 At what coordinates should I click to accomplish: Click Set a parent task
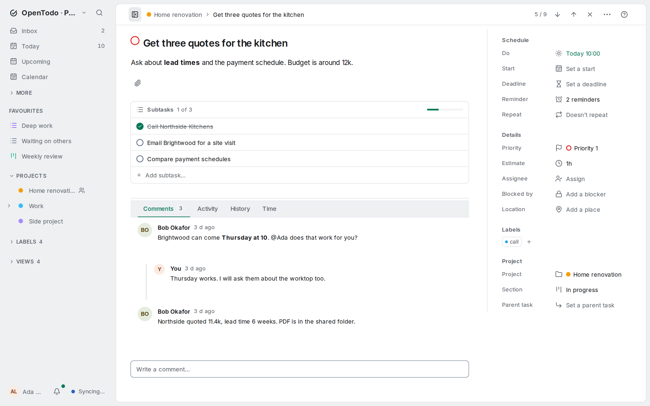[x=590, y=305]
